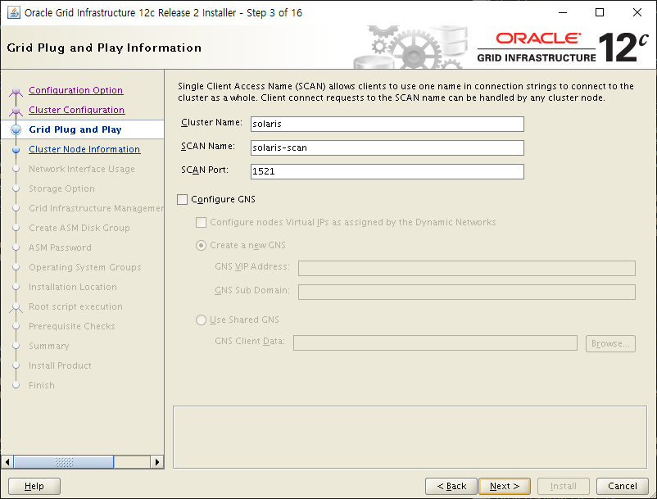657x499 pixels.
Task: Click the Storage Option step text
Action: [61, 188]
